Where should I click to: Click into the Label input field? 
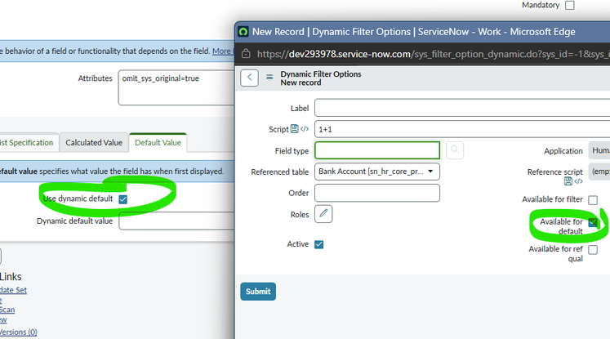tap(462, 108)
